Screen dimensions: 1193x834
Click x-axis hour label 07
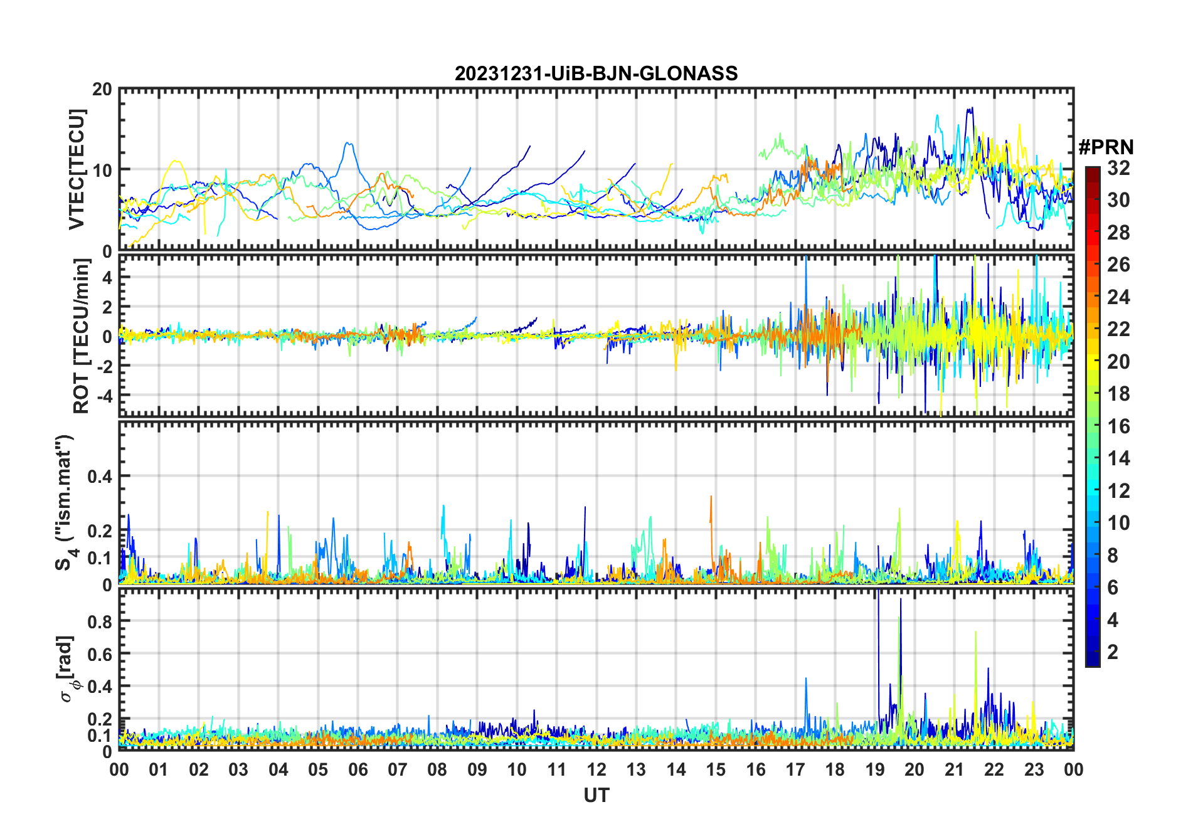(x=398, y=769)
